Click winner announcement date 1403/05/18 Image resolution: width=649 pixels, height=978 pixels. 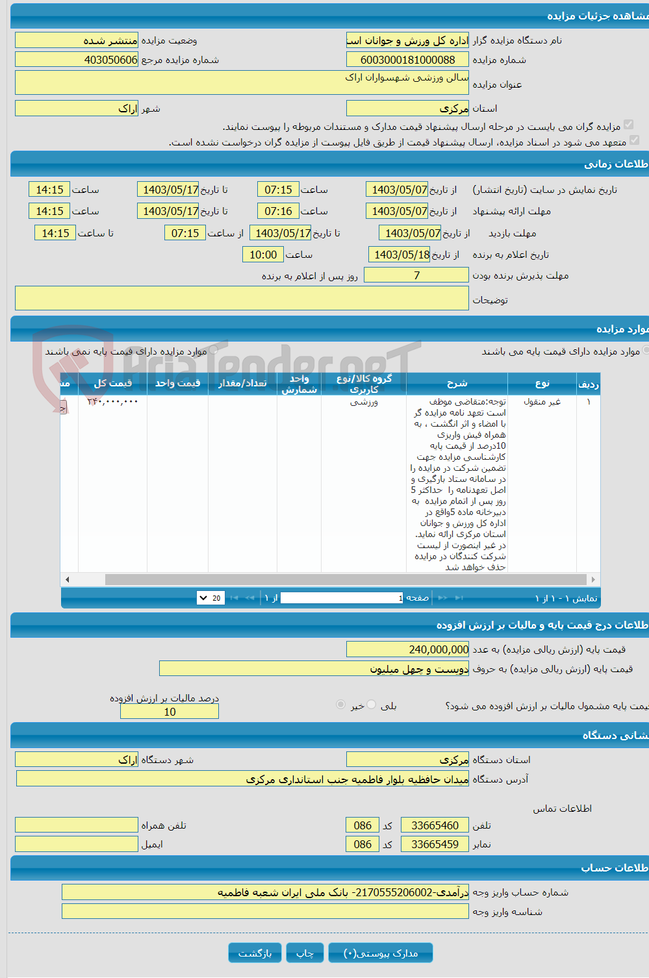pyautogui.click(x=399, y=255)
